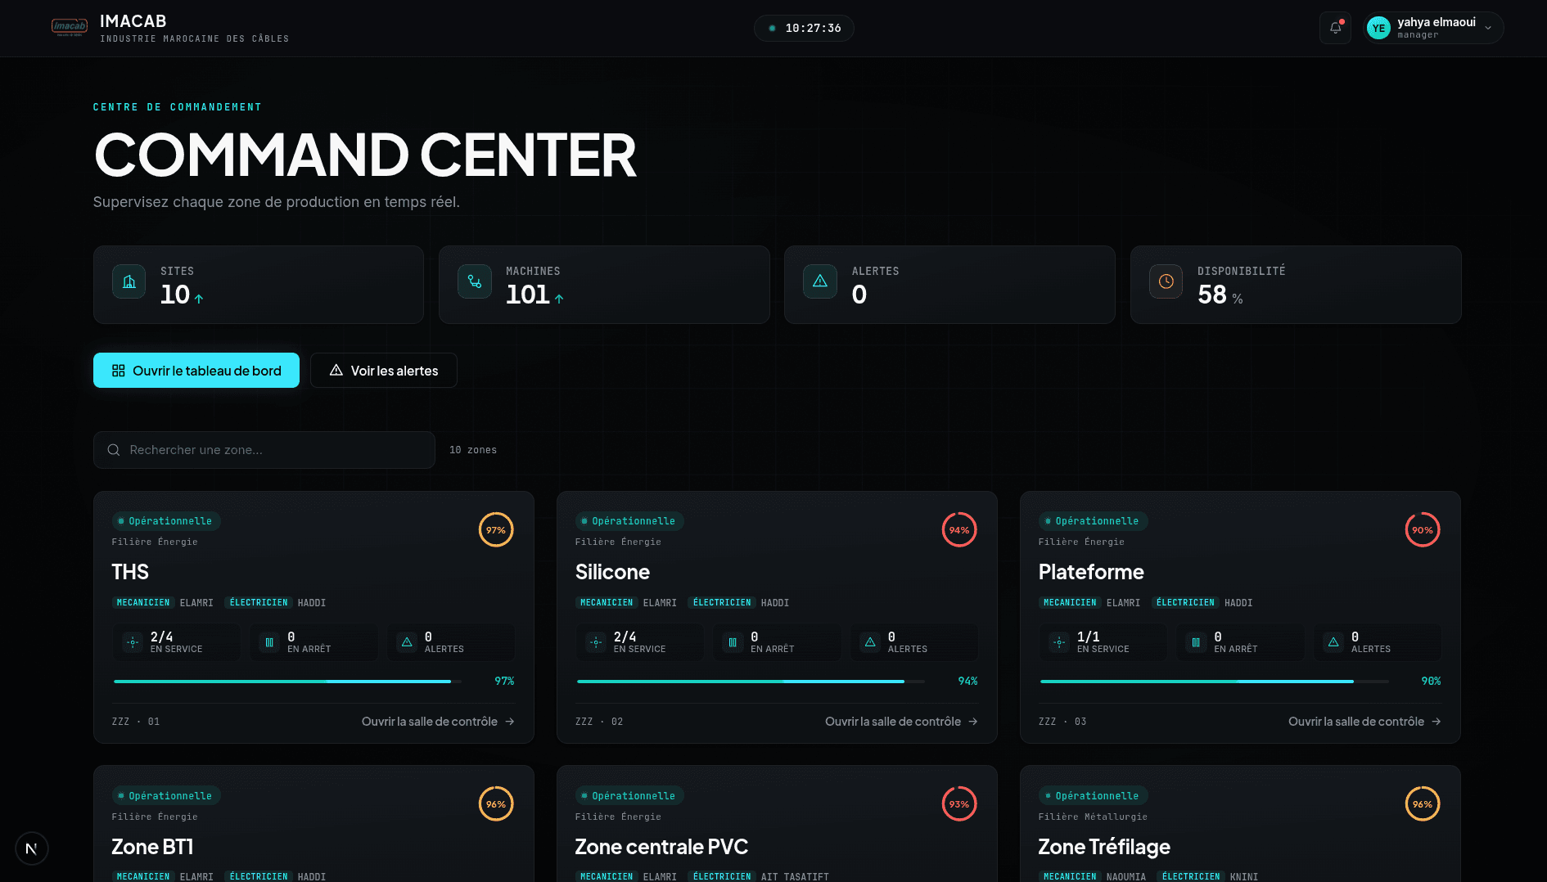Click the 90% gauge on Plateforme card

(1423, 530)
